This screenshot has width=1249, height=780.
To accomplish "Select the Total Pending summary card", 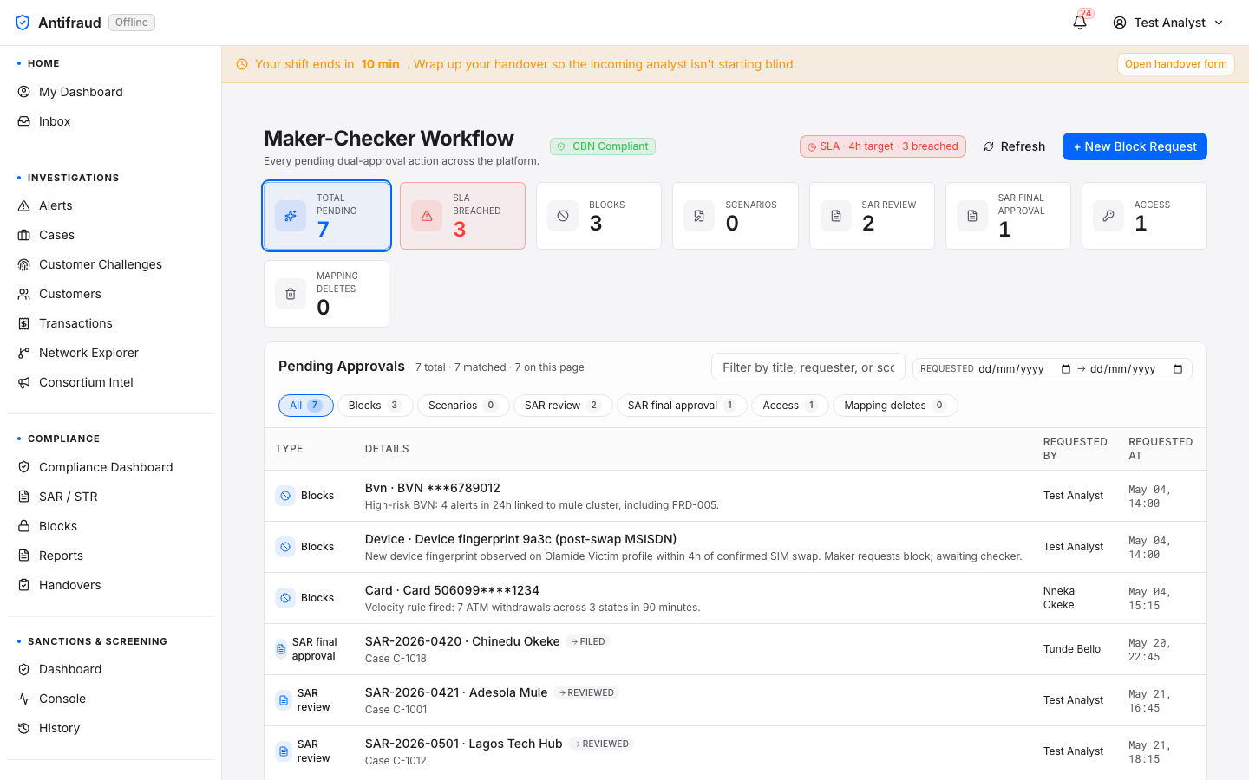I will click(326, 216).
